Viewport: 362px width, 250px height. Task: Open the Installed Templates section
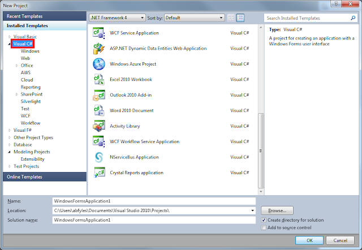(45, 25)
